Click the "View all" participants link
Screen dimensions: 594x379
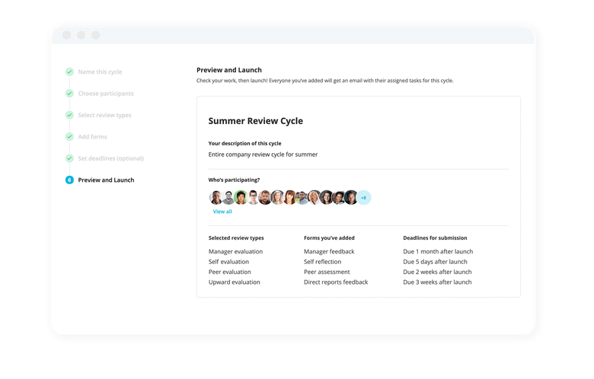pos(222,212)
